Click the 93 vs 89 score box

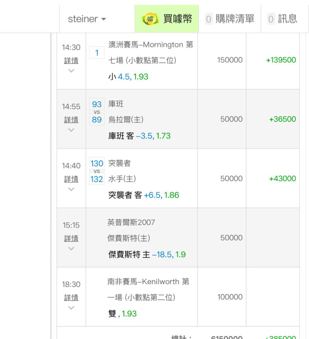(x=97, y=112)
